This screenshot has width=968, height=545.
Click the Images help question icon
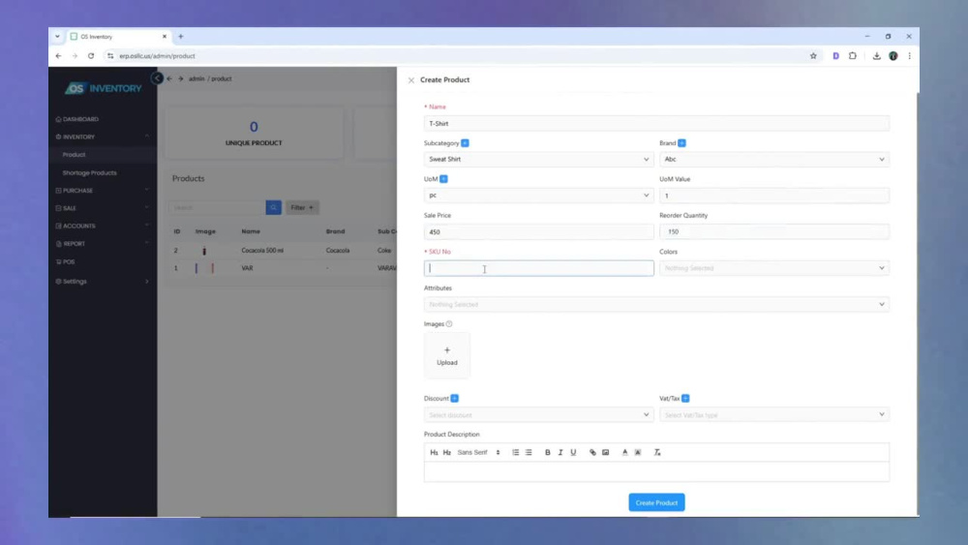(x=449, y=324)
